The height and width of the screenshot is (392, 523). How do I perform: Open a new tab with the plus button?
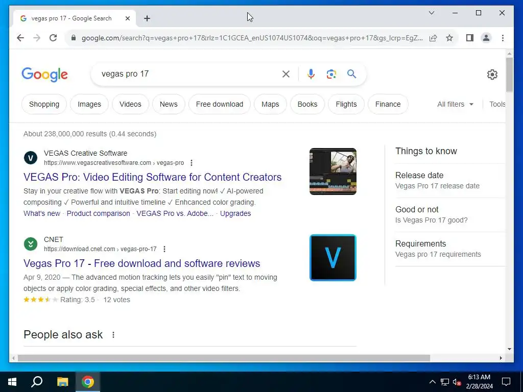[147, 18]
